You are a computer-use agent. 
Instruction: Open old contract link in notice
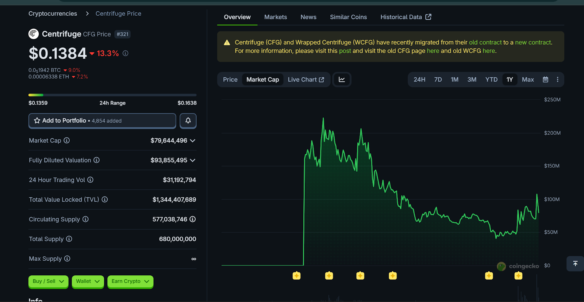point(485,42)
